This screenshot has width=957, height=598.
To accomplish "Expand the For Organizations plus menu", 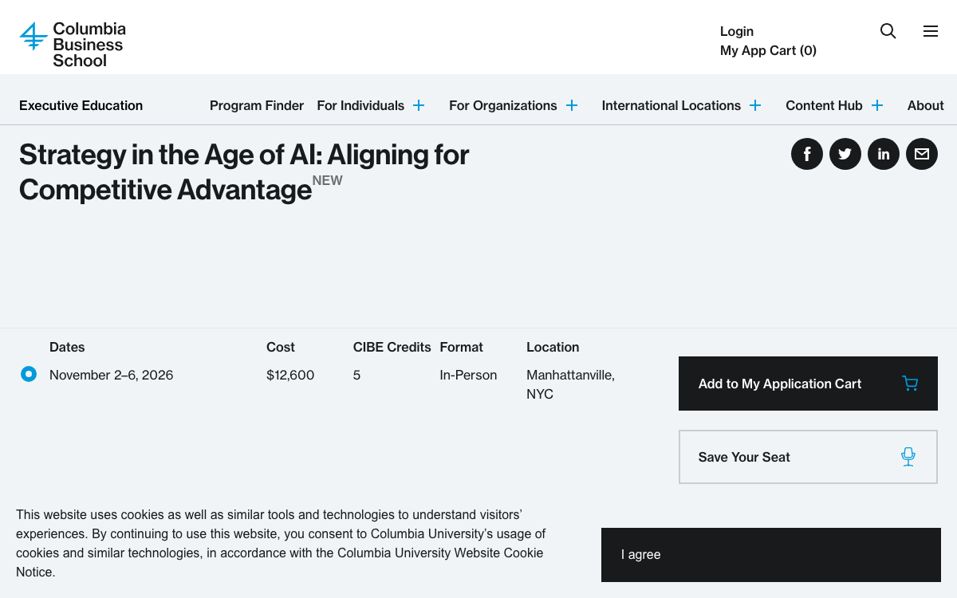I will pyautogui.click(x=572, y=105).
